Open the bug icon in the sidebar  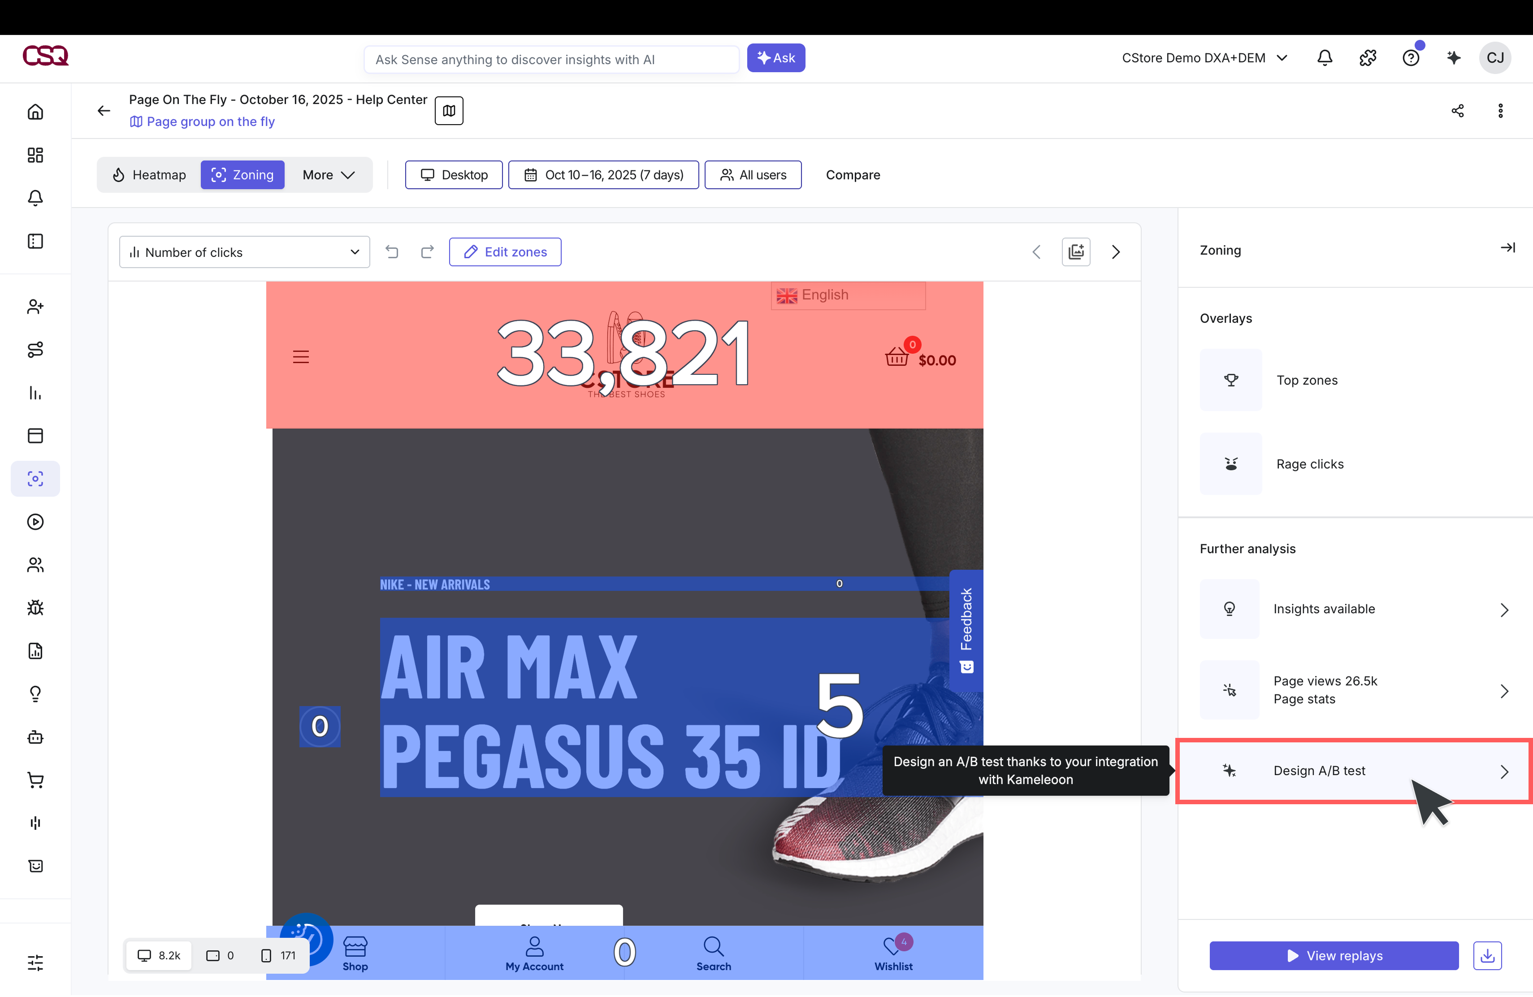click(35, 608)
